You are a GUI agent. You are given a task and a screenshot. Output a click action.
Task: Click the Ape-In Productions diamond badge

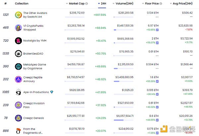51,92
